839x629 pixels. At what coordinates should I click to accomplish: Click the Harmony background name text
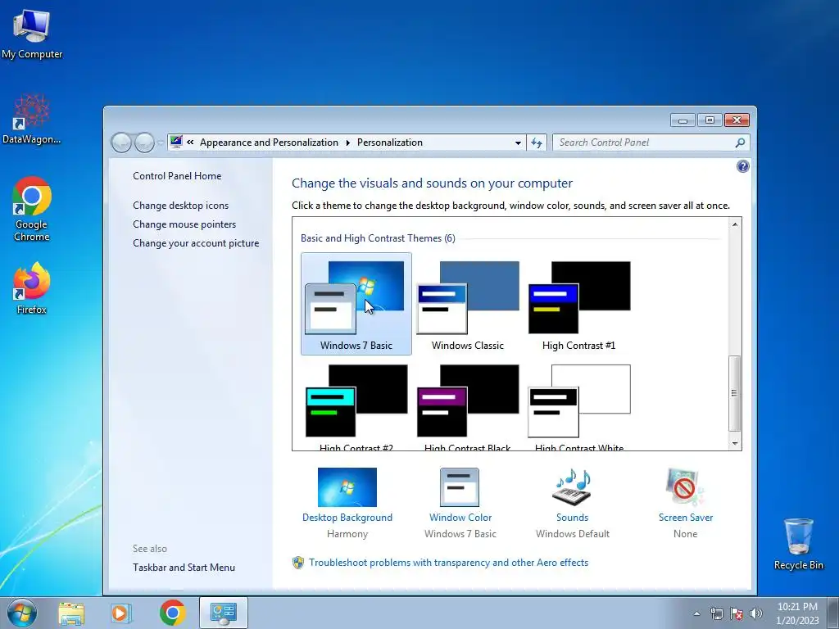click(x=347, y=534)
